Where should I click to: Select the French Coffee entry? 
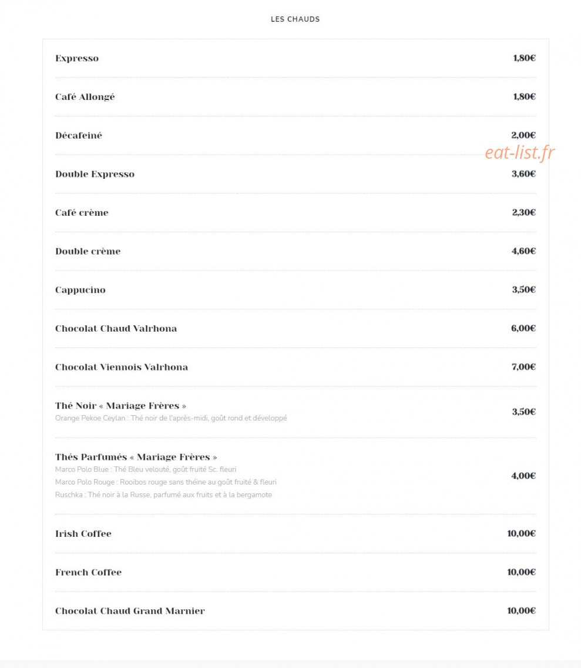tap(88, 572)
